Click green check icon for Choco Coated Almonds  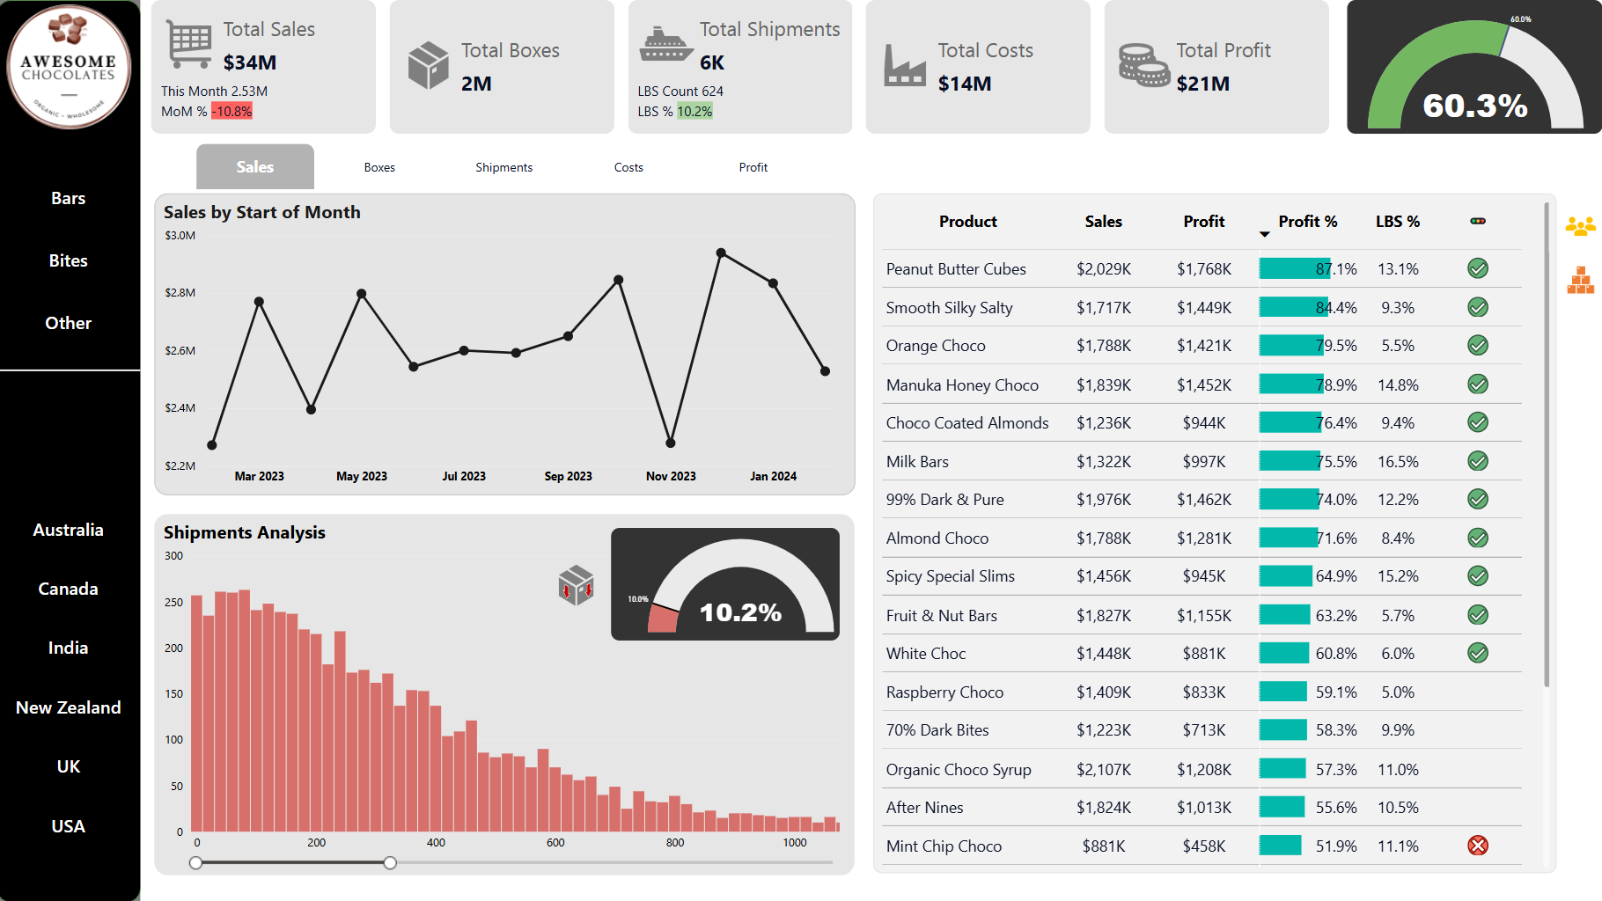(x=1478, y=422)
